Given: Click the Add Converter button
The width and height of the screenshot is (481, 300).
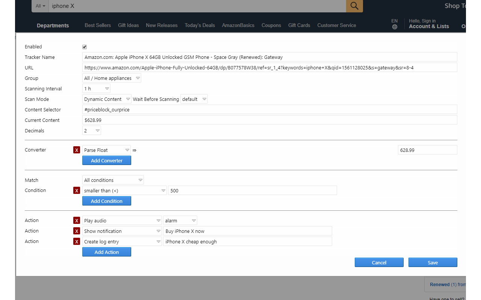Looking at the screenshot, I should (x=107, y=160).
